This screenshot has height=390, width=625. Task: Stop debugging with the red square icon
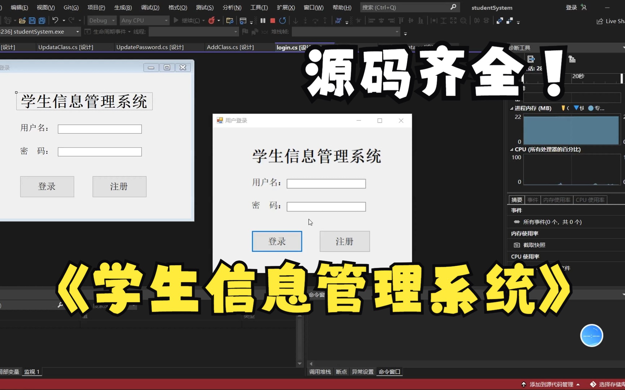tap(273, 20)
